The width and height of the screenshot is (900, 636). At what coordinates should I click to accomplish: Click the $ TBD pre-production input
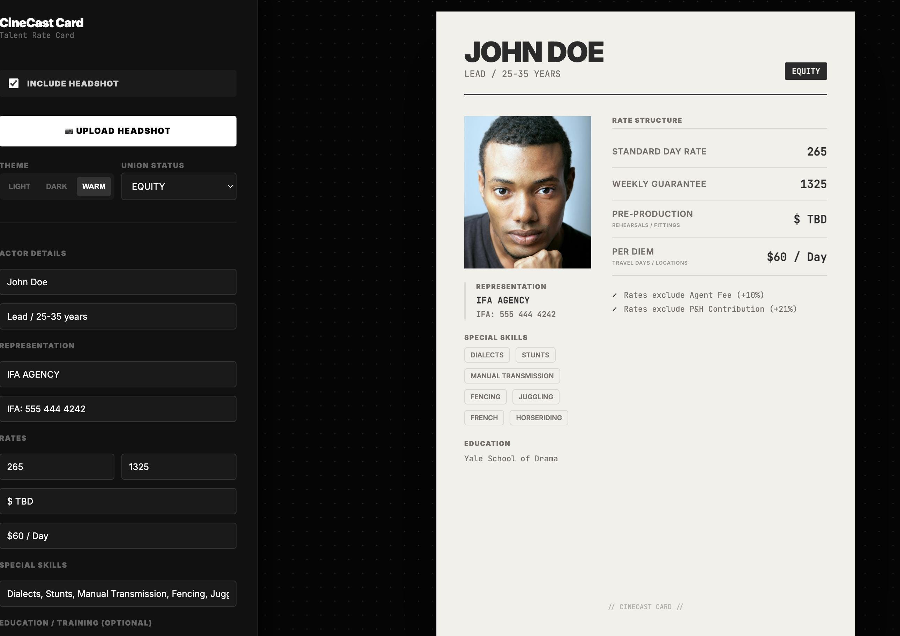pyautogui.click(x=118, y=501)
